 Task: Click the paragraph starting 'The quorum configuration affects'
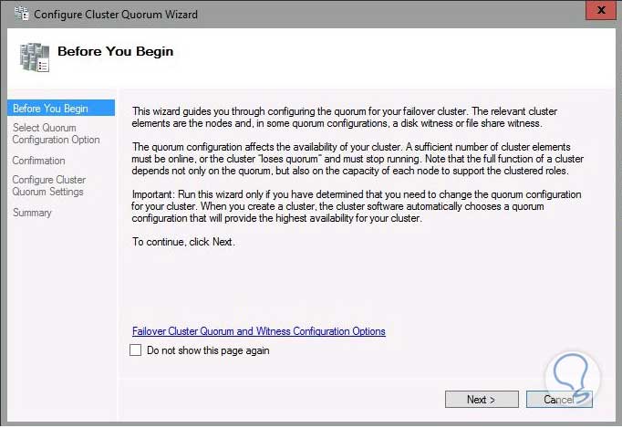coord(358,159)
